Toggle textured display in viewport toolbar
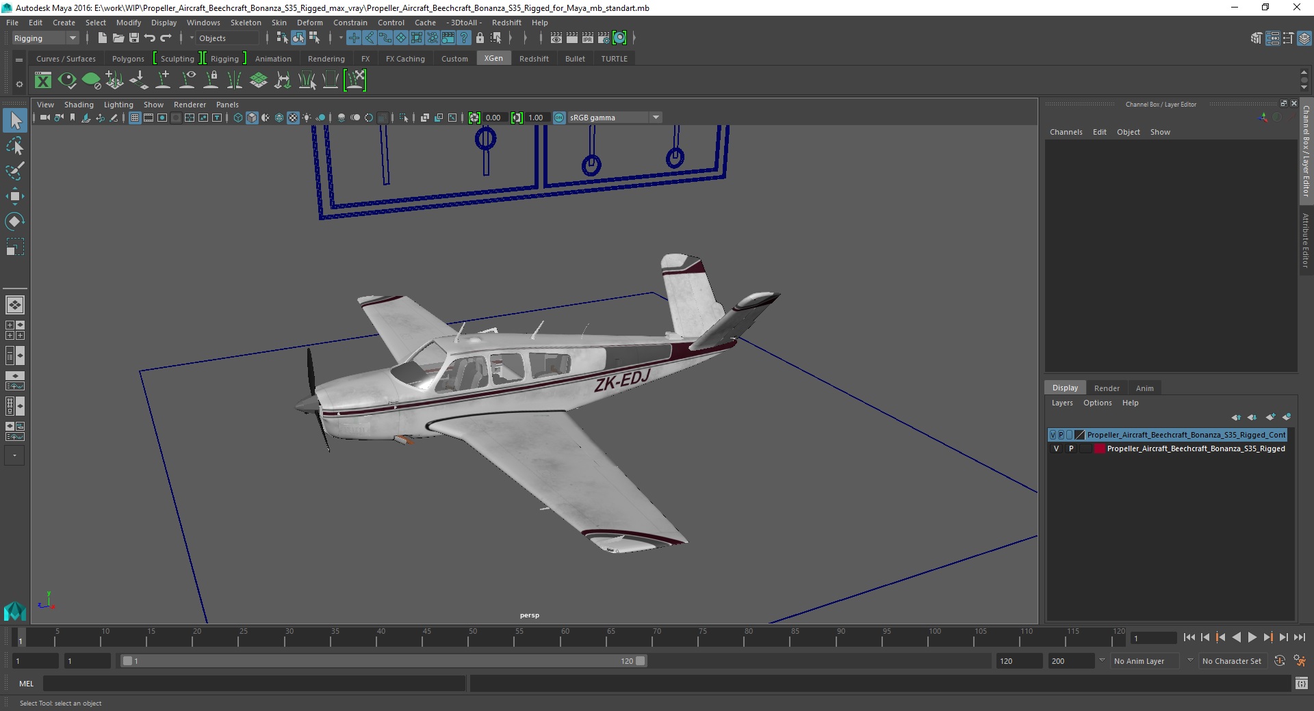The width and height of the screenshot is (1314, 711). 293,118
